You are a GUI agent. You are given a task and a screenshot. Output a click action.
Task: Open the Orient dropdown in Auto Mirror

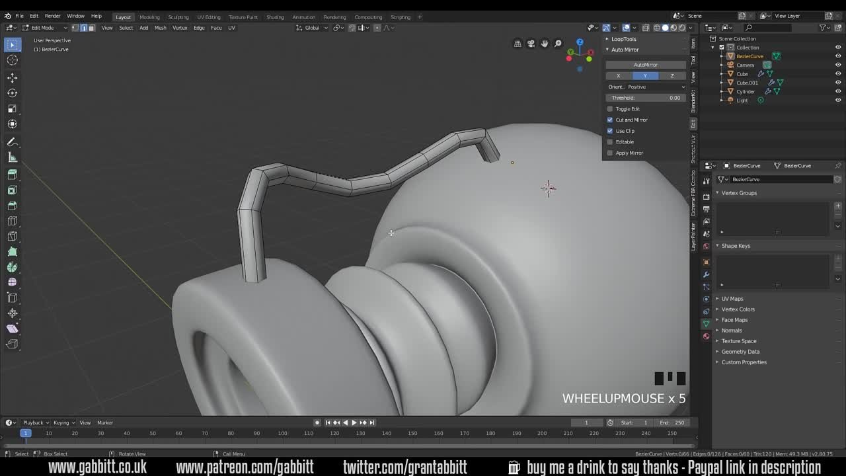pyautogui.click(x=646, y=87)
